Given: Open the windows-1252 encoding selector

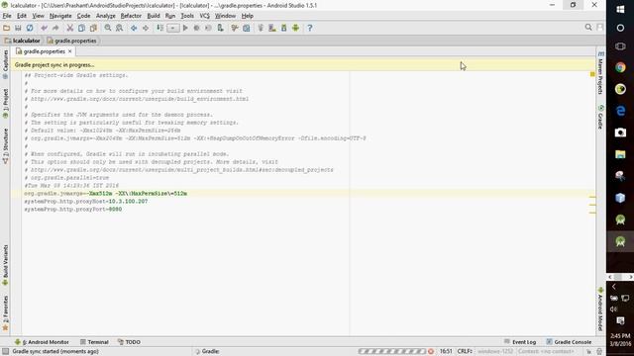Looking at the screenshot, I should [x=495, y=352].
